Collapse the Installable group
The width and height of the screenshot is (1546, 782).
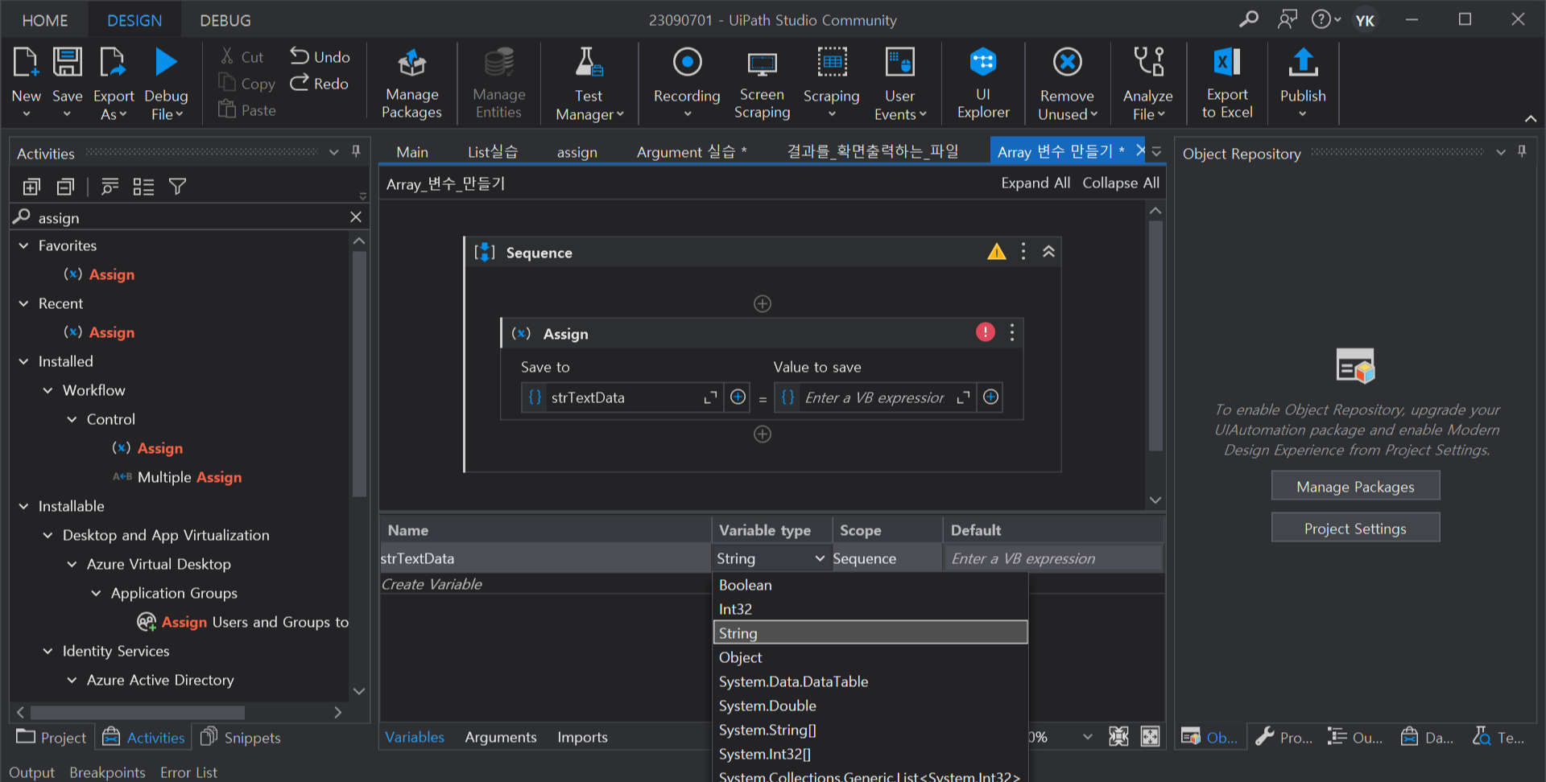[x=23, y=506]
